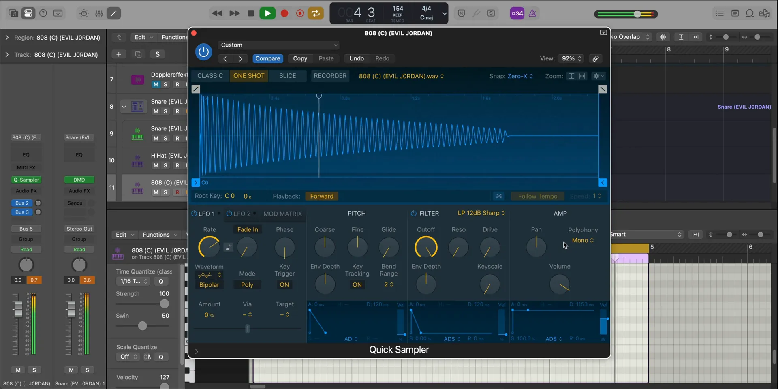Click the fade-in marker icon above waveform

coord(196,89)
